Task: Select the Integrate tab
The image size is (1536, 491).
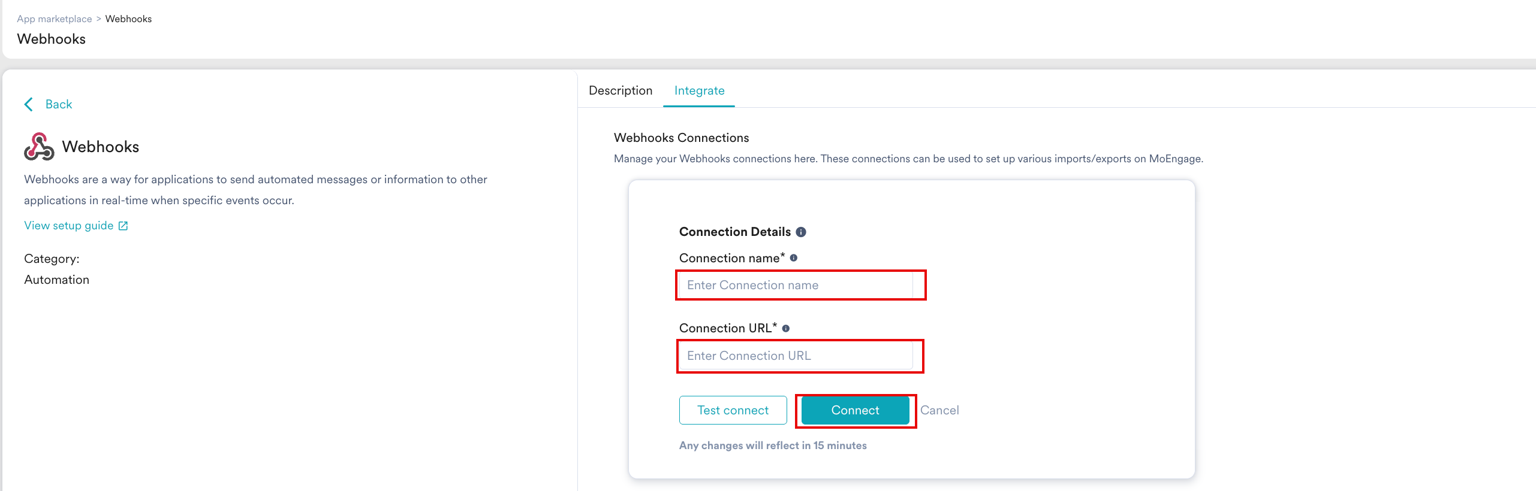Action: 699,90
